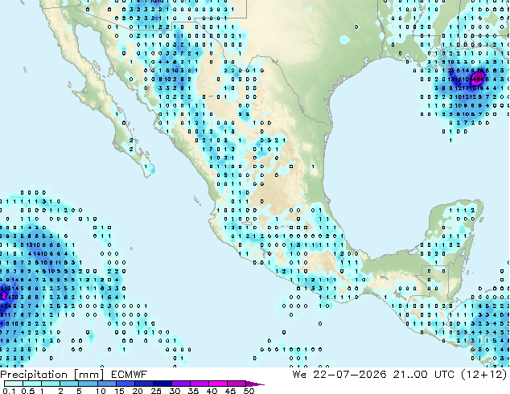Click the 45–50 mm legend color box

[x=236, y=384]
